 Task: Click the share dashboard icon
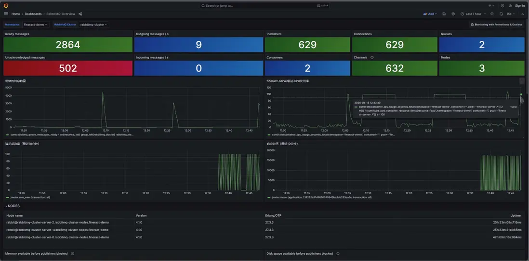tap(80, 14)
